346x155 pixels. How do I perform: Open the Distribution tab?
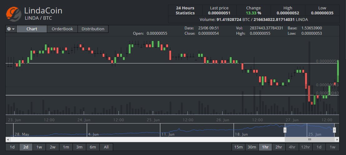[93, 29]
